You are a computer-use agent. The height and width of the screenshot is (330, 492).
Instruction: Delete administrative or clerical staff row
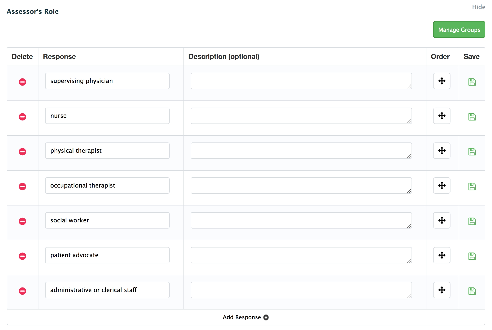tap(23, 291)
